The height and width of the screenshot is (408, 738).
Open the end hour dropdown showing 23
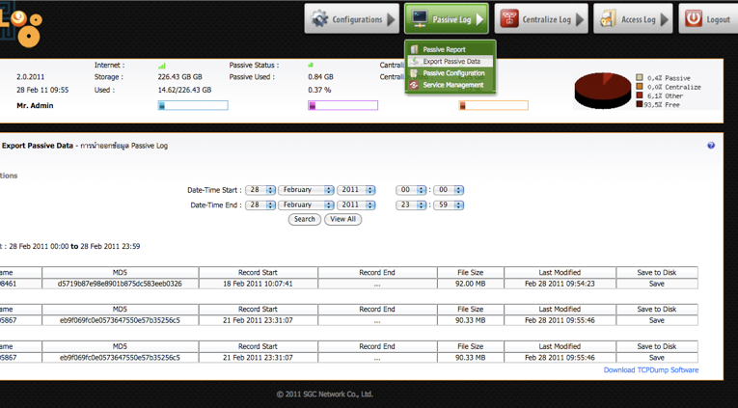pos(411,205)
